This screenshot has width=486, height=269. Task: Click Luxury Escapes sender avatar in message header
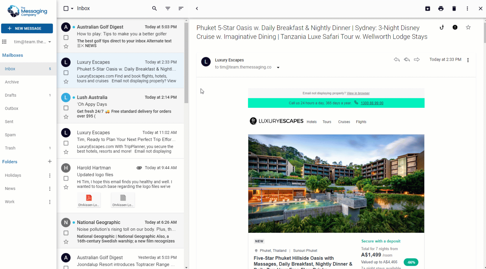pyautogui.click(x=206, y=62)
